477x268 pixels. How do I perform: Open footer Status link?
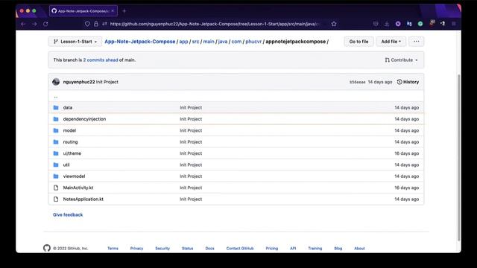pyautogui.click(x=187, y=248)
